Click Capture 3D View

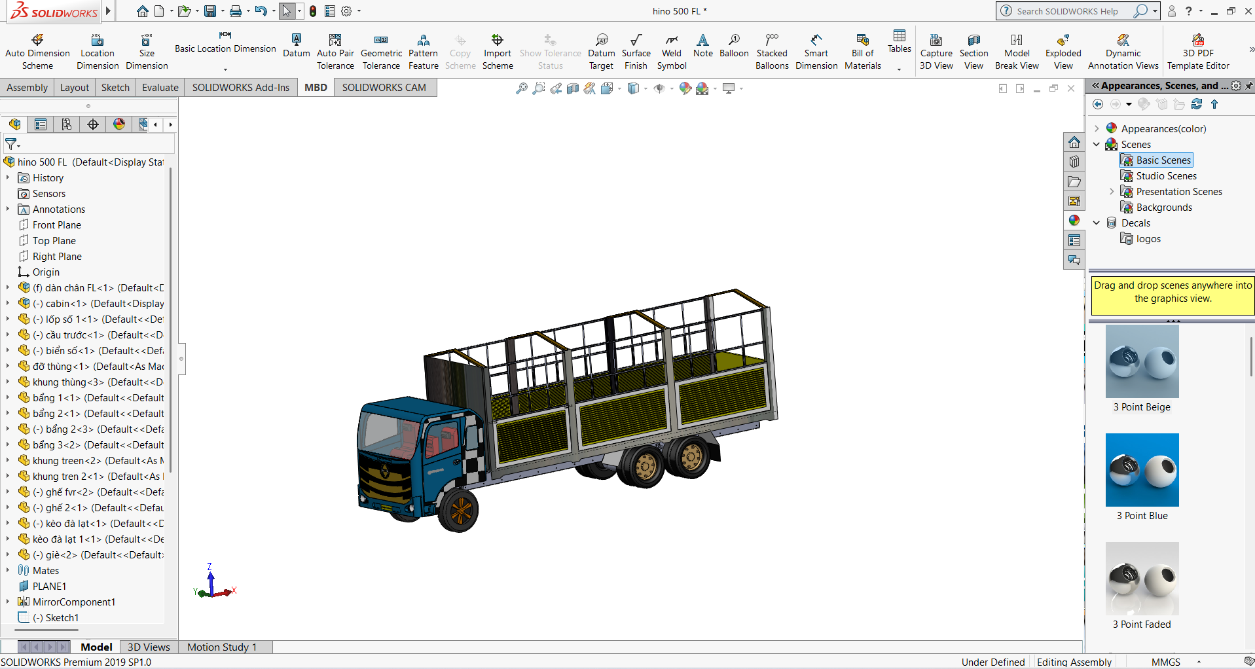coord(936,51)
